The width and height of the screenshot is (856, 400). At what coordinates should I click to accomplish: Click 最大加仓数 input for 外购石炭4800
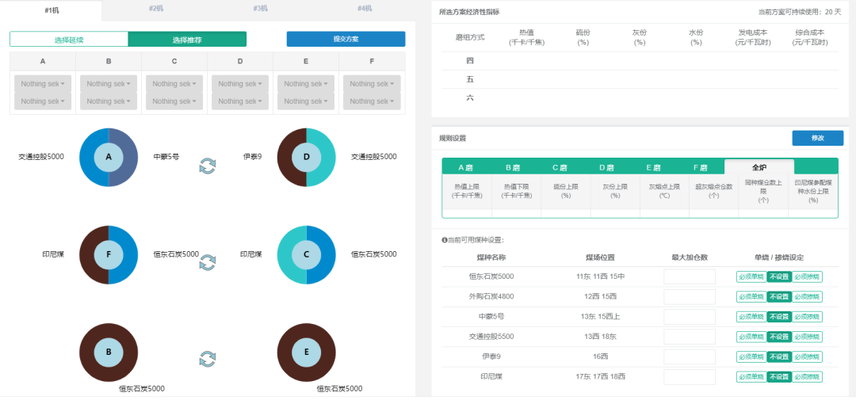point(689,296)
